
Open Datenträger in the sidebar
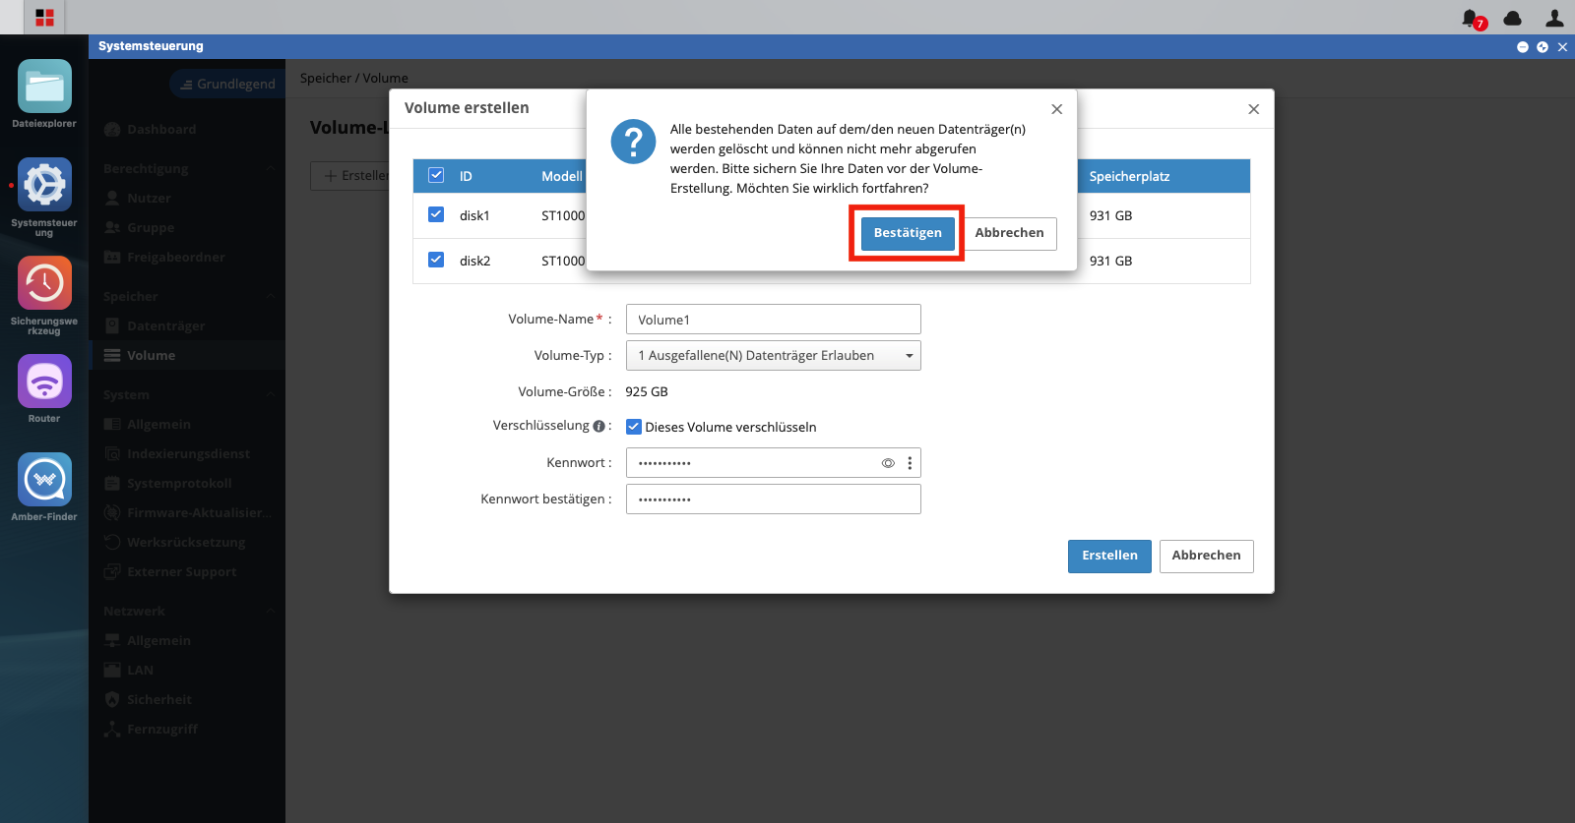pos(187,325)
